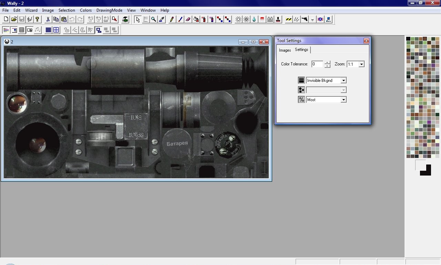Close the Tool Settings panel
The image size is (441, 265).
point(366,41)
